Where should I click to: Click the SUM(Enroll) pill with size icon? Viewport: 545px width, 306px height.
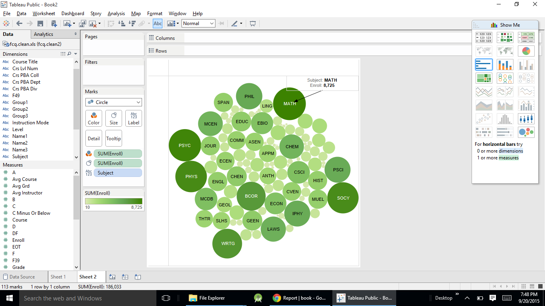pyautogui.click(x=118, y=163)
